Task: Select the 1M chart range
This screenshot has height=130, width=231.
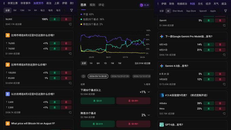Action: click(120, 63)
